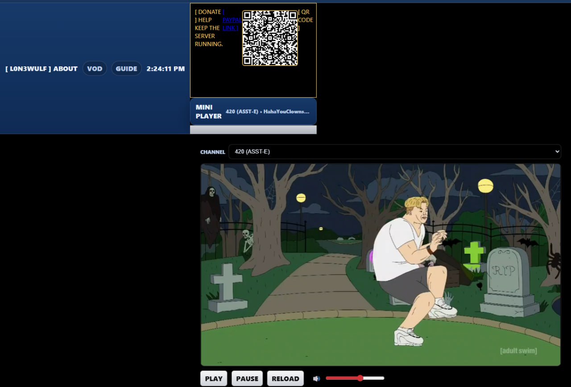The image size is (571, 387).
Task: Click the adult swim watermark in video
Action: click(518, 351)
